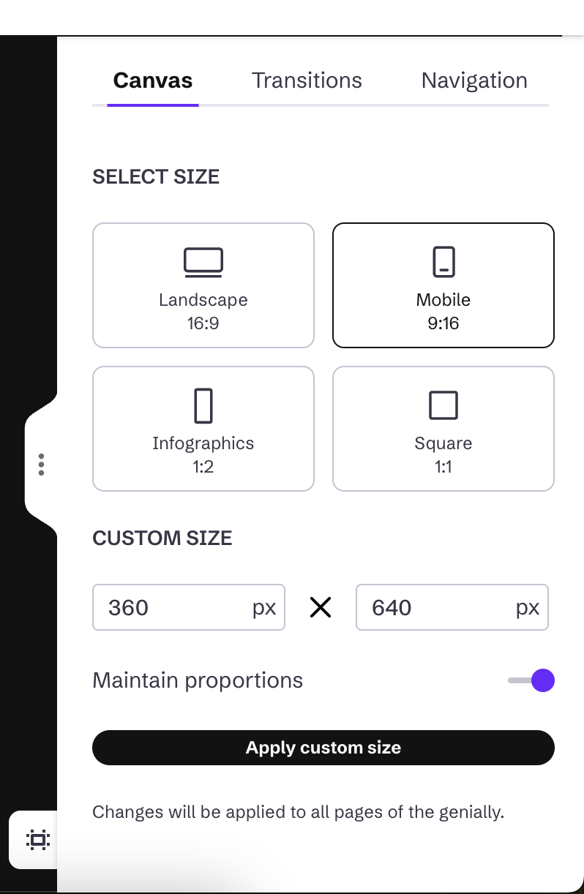Select the Square 1:1 size option
Screen dimensions: 584x894
pyautogui.click(x=443, y=429)
